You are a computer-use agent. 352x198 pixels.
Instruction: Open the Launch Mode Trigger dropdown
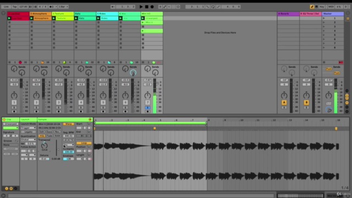(x=28, y=128)
